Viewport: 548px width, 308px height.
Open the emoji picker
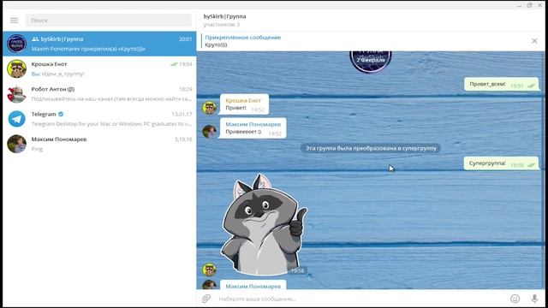pyautogui.click(x=515, y=299)
